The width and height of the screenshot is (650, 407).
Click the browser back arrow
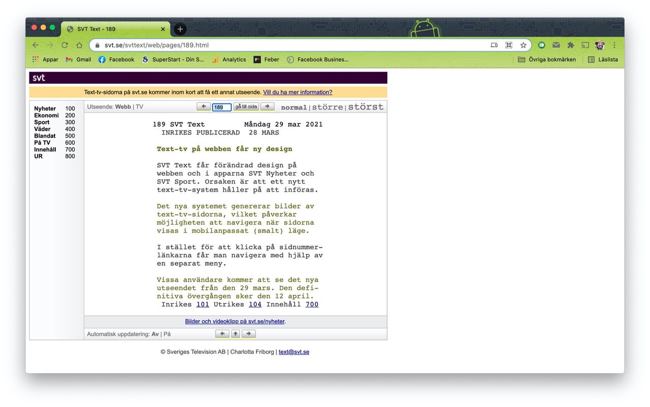click(x=36, y=45)
